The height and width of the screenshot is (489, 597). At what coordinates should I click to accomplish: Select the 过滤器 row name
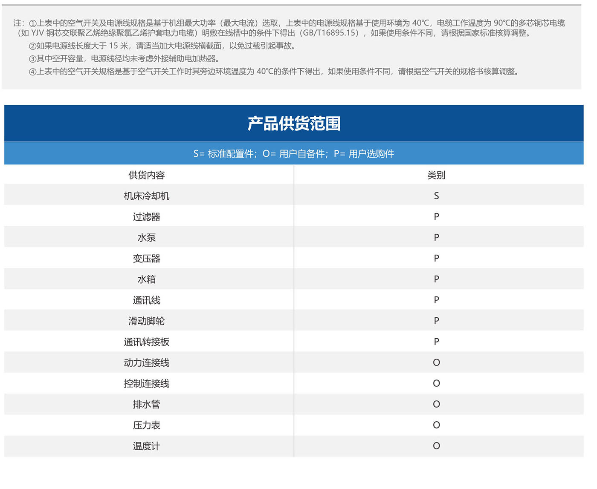[x=146, y=217]
